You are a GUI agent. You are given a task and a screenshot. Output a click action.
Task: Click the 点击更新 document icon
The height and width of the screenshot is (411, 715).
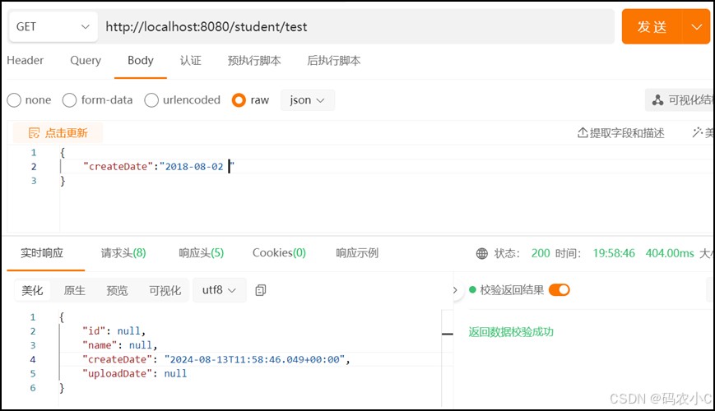(35, 132)
